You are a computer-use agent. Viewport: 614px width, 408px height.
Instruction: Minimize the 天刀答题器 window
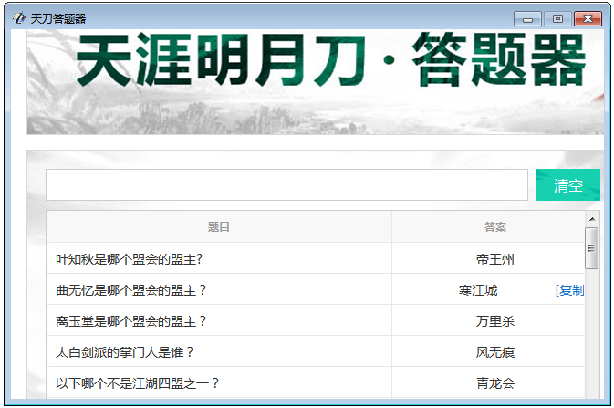point(527,18)
